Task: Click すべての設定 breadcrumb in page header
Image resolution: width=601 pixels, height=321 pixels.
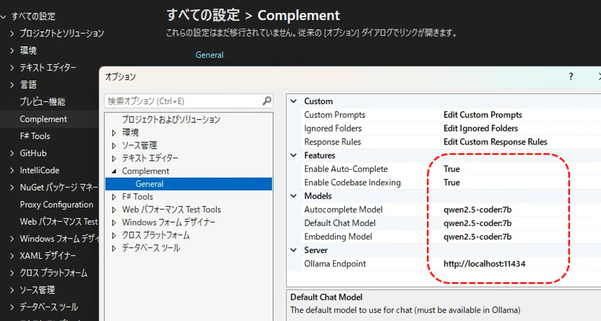Action: [203, 15]
